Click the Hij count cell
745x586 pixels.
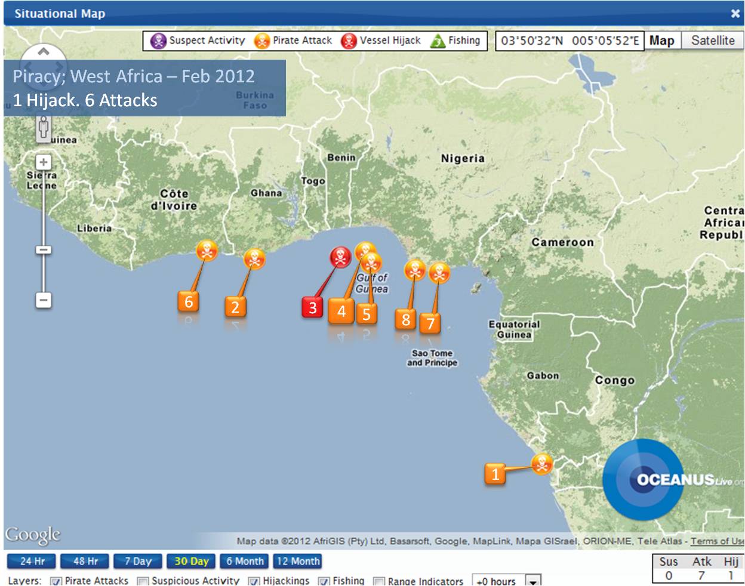(x=731, y=575)
